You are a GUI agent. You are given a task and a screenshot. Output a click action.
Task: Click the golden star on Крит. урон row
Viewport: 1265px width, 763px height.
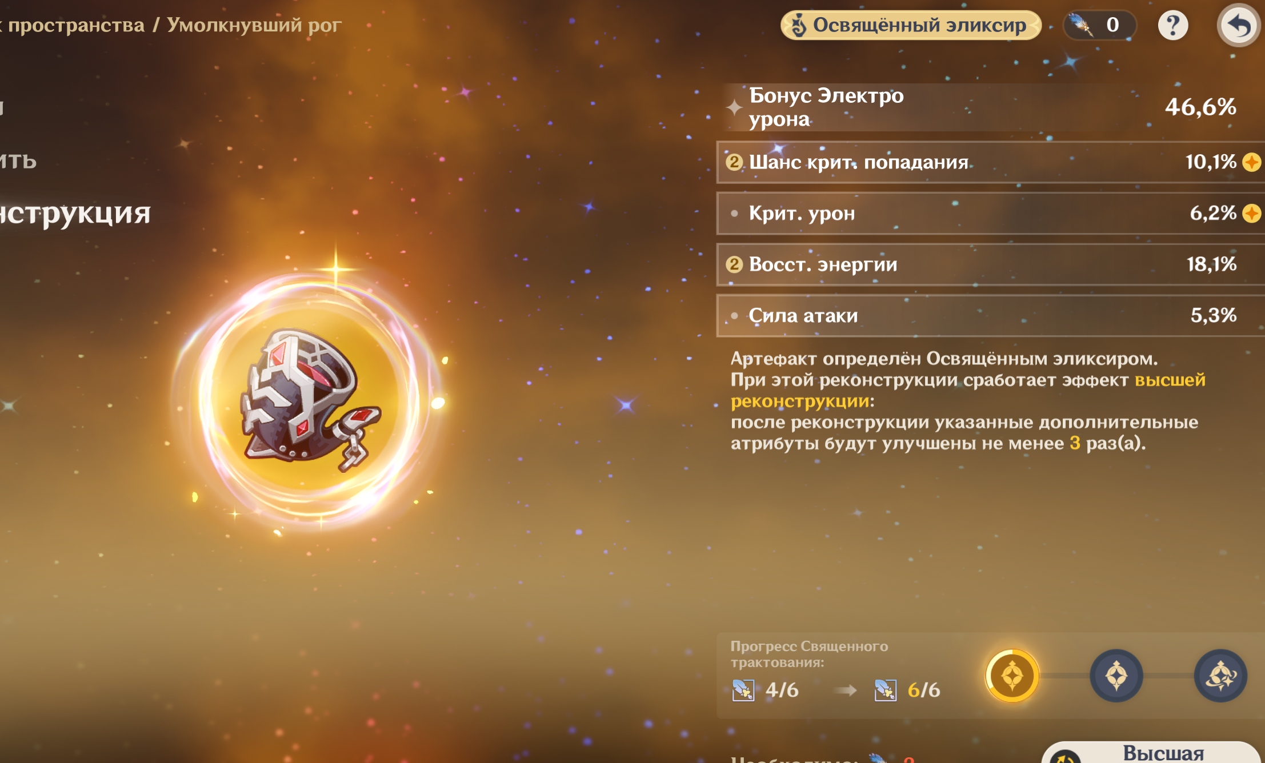1252,213
